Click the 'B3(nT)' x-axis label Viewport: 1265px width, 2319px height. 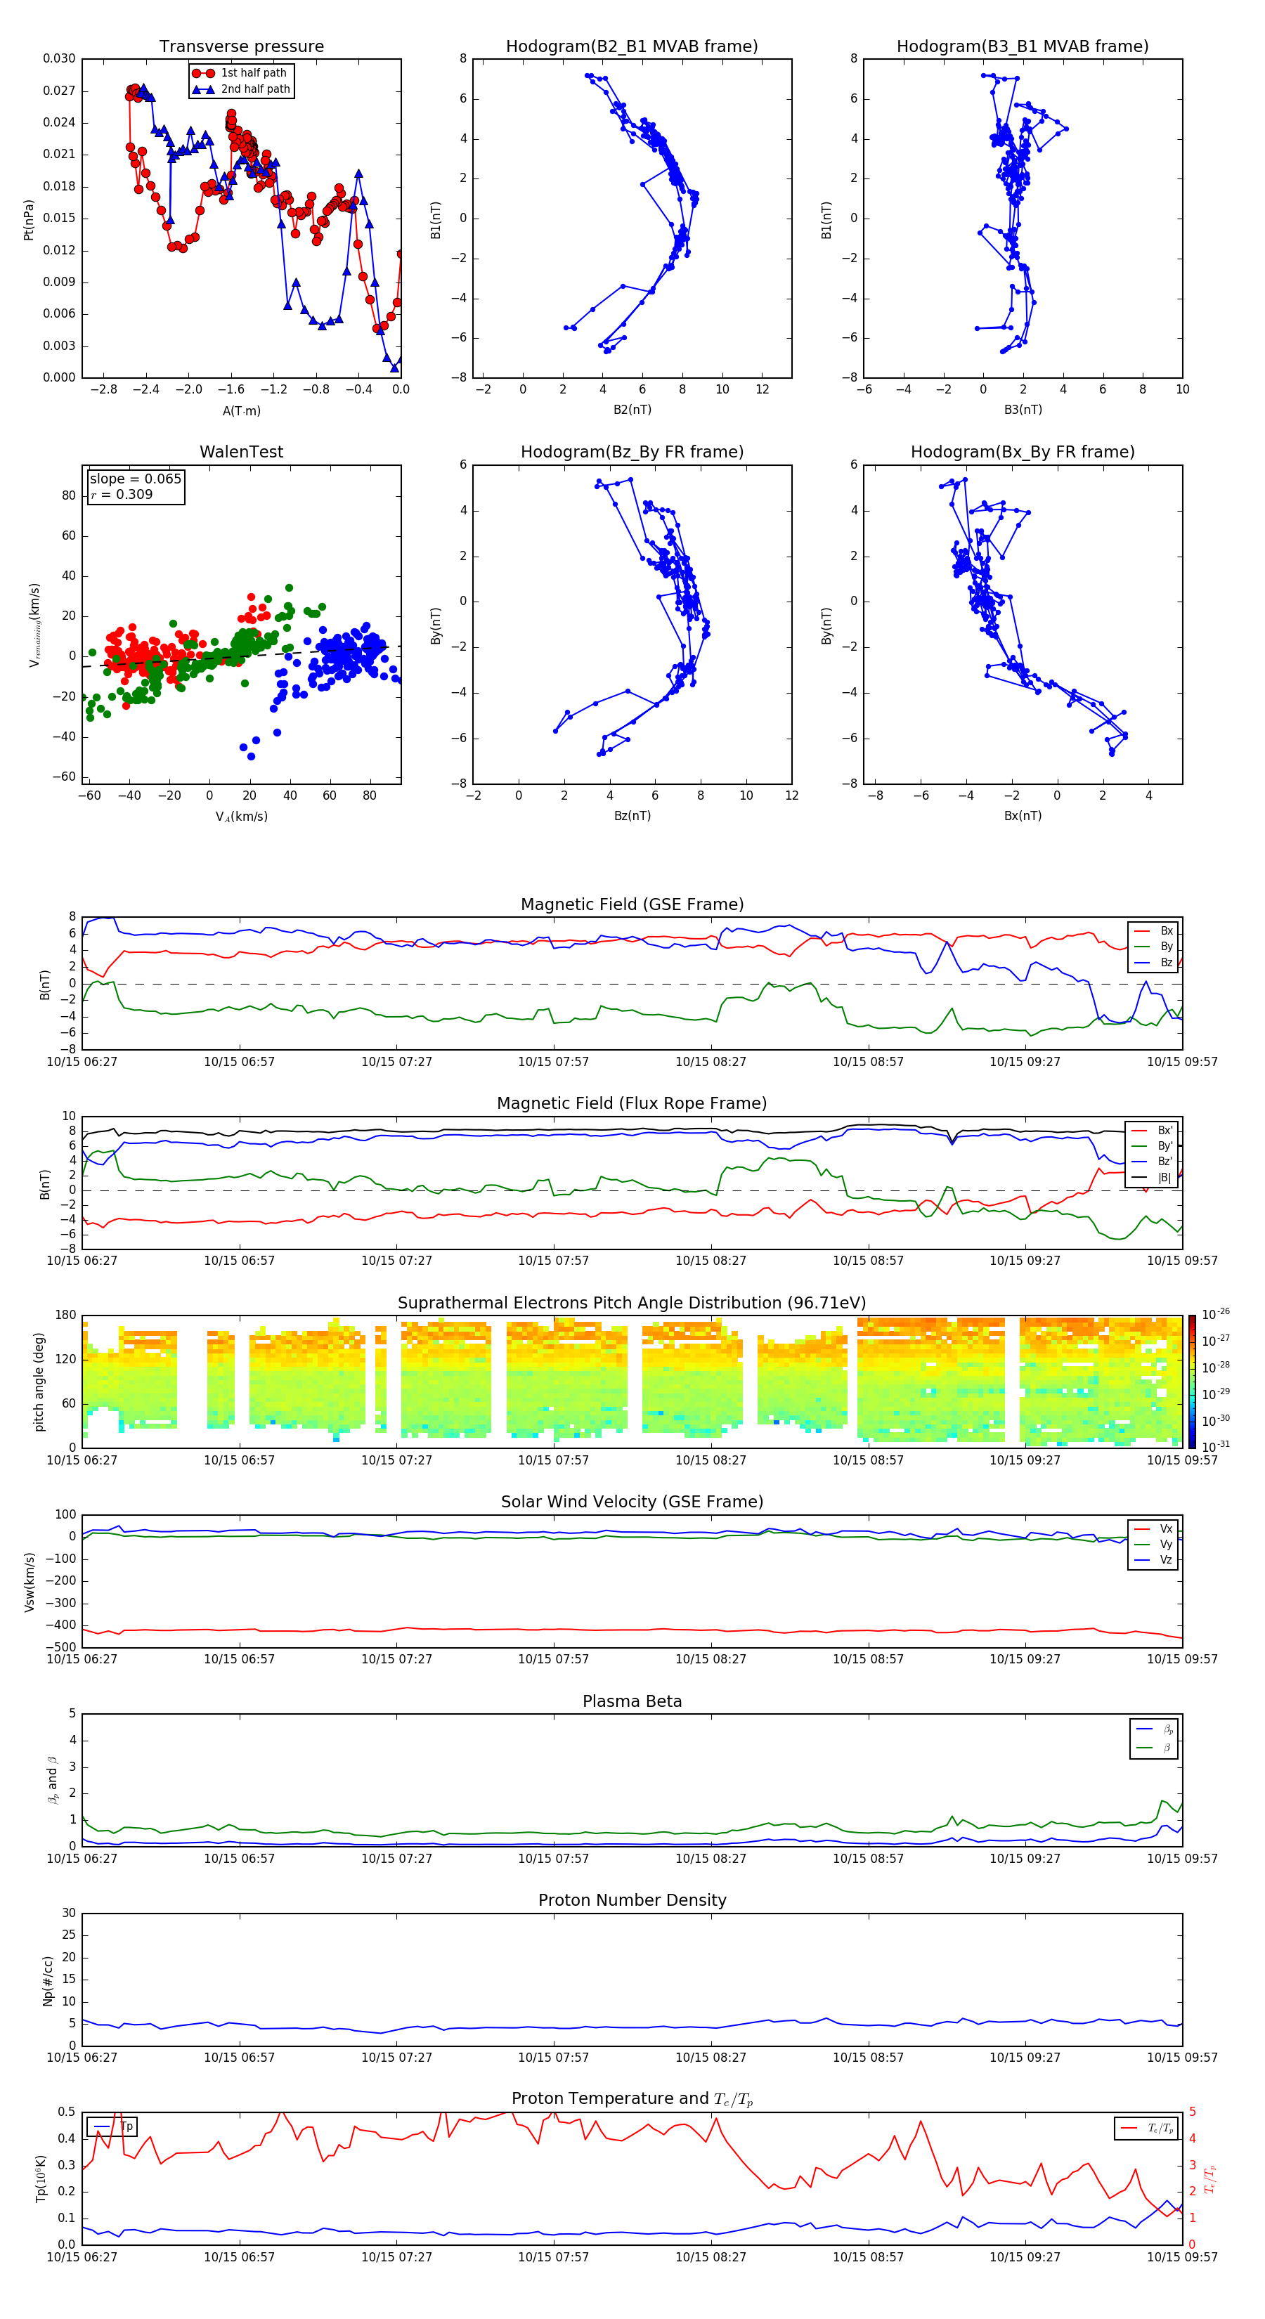tap(1023, 410)
